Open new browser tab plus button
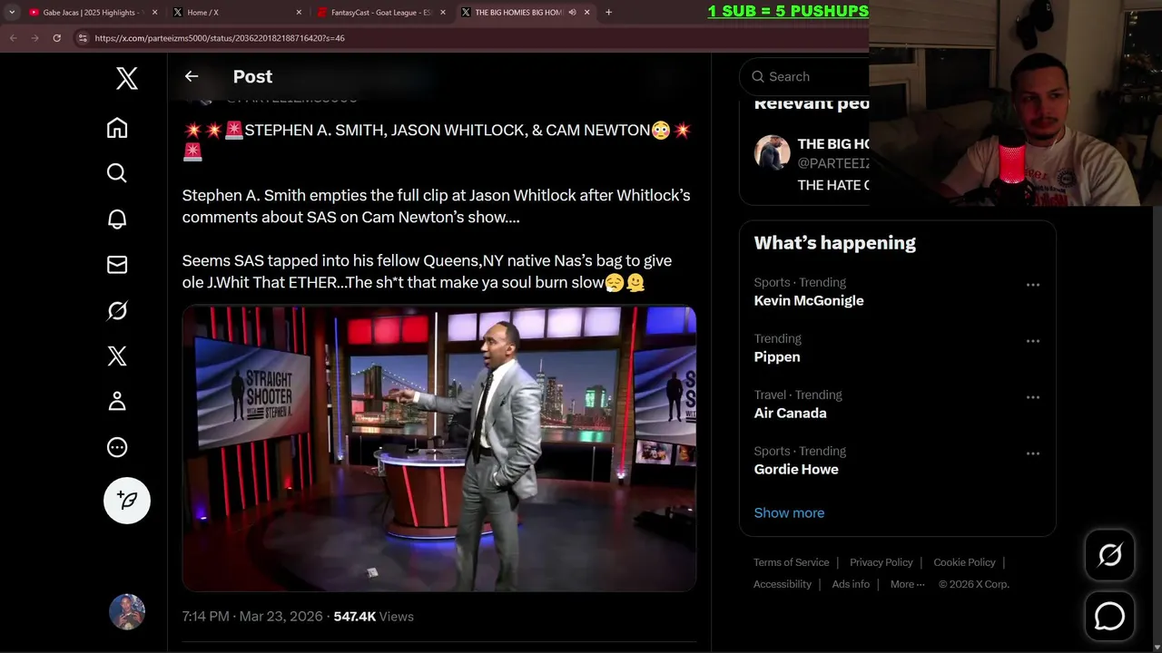This screenshot has width=1162, height=653. coord(608,13)
